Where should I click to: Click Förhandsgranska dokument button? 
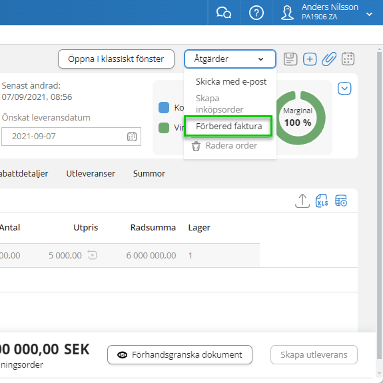(180, 354)
